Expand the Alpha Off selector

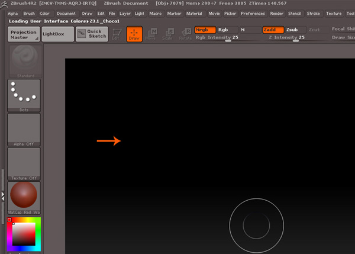(x=24, y=129)
